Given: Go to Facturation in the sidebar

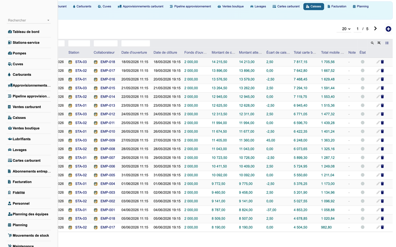Looking at the screenshot, I should coord(20,182).
